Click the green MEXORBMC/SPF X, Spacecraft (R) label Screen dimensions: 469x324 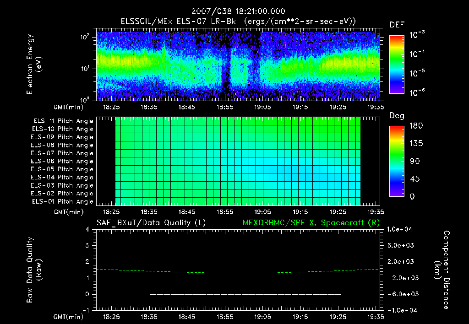point(311,223)
